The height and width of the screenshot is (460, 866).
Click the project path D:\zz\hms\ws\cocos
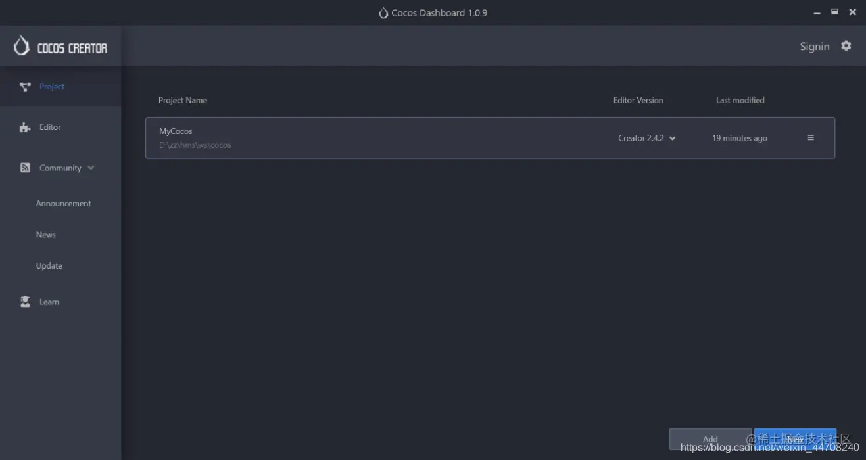[x=195, y=145]
